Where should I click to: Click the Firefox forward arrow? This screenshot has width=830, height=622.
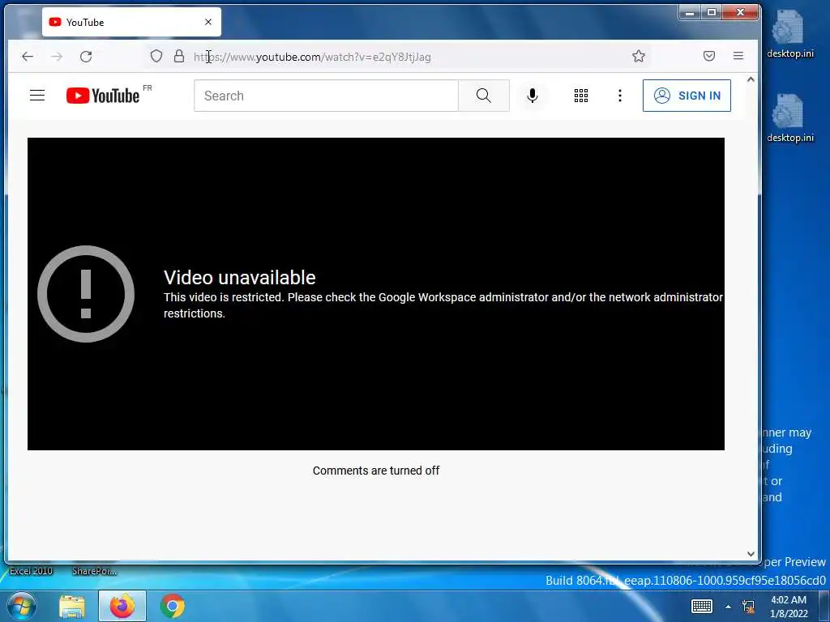point(57,56)
